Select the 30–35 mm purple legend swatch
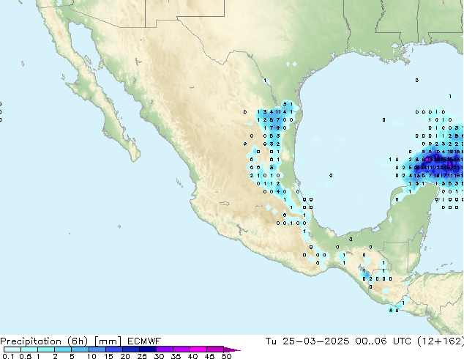 165,349
